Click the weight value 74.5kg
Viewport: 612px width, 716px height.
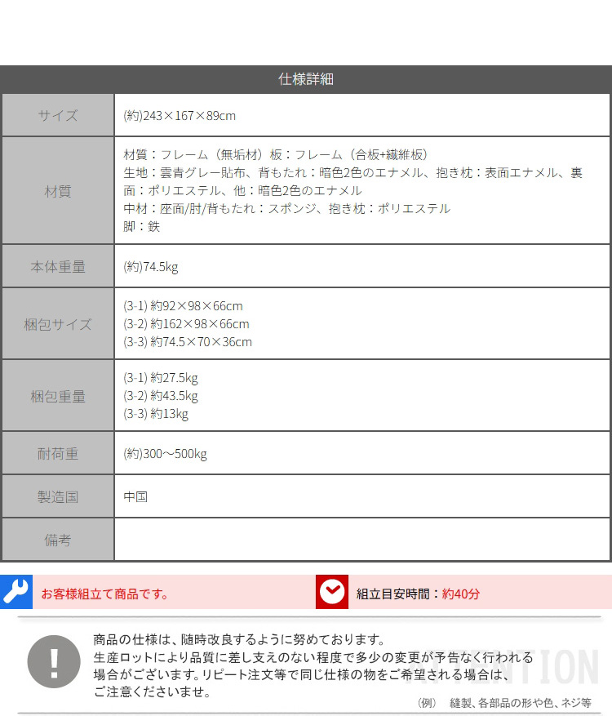pyautogui.click(x=151, y=267)
